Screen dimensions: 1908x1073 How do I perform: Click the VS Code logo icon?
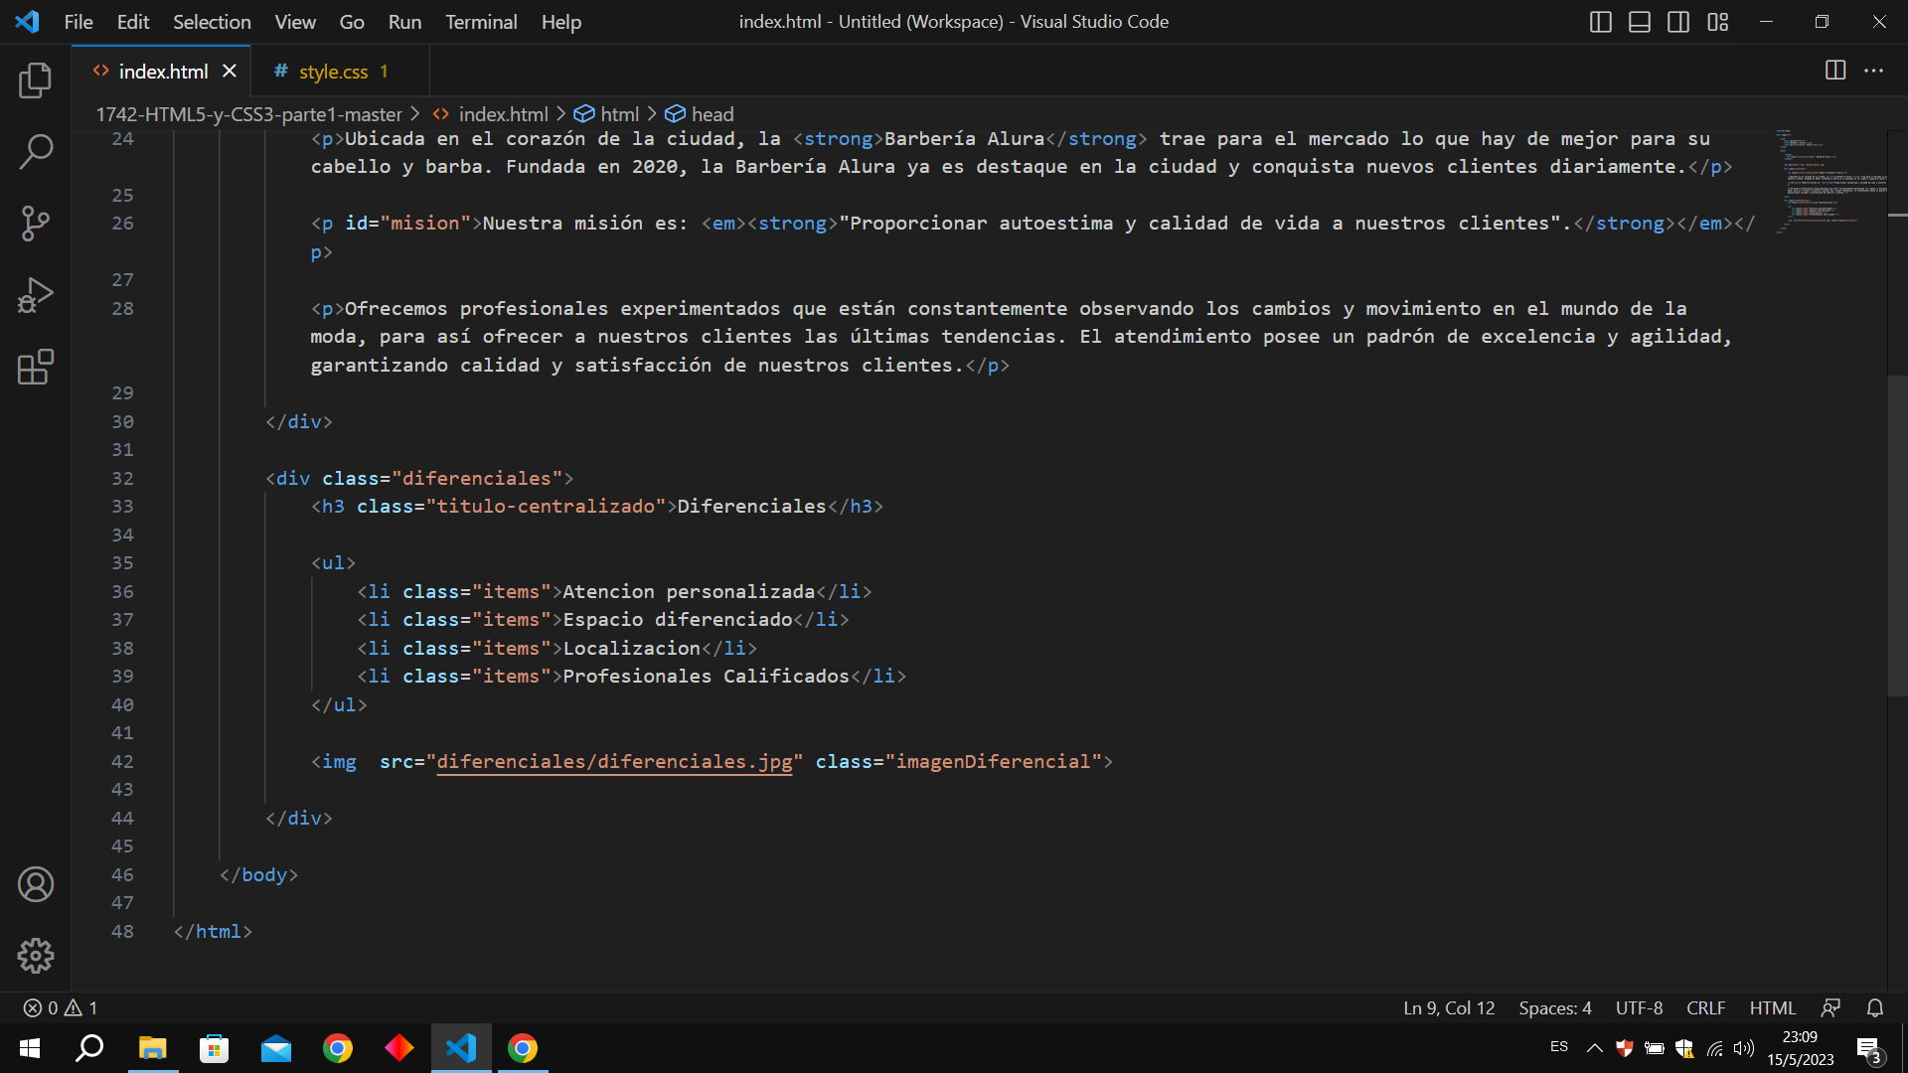(x=27, y=22)
